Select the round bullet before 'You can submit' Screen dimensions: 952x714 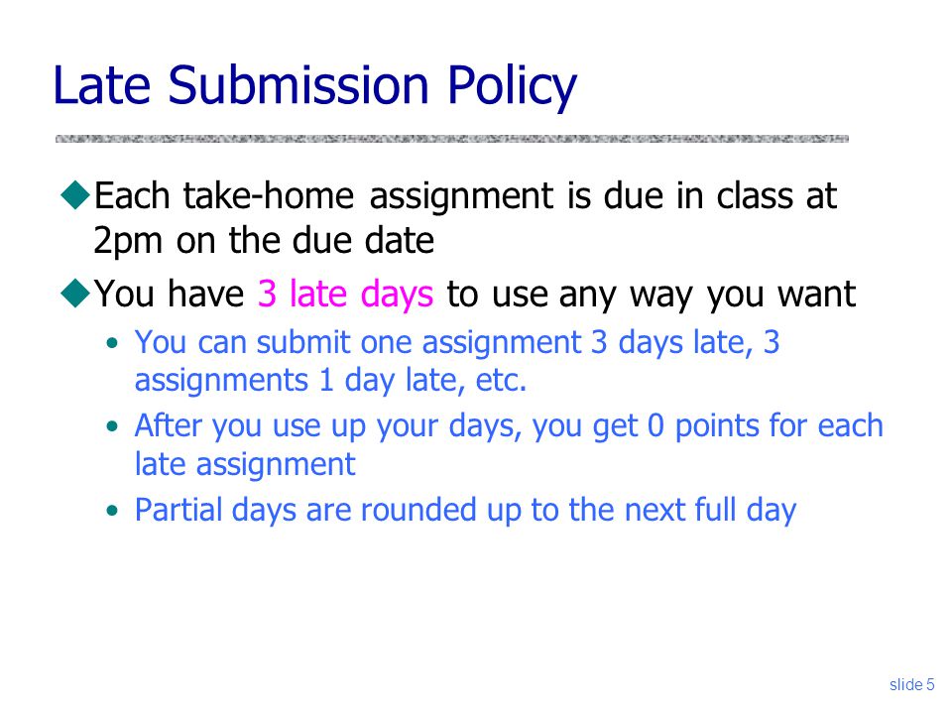pyautogui.click(x=112, y=343)
